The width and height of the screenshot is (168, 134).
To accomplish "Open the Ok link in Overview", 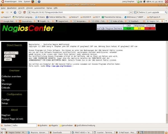I will pos(3,80).
